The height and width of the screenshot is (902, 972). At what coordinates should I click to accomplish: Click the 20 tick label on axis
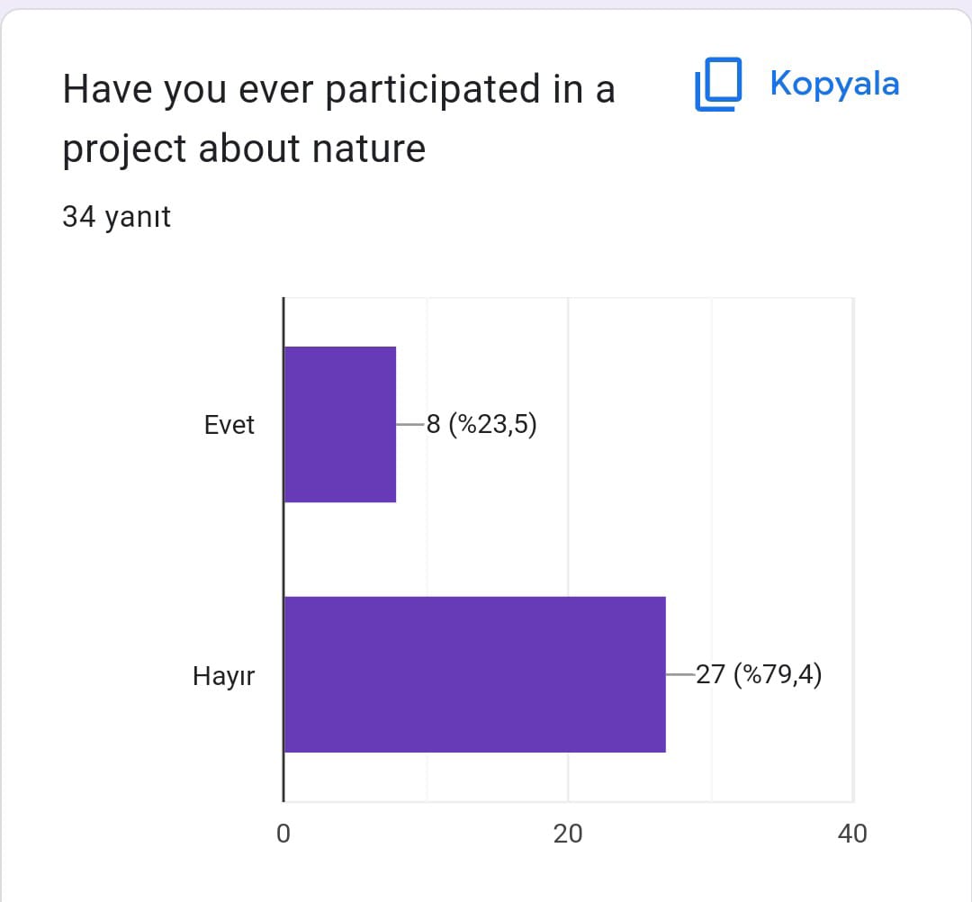click(568, 834)
